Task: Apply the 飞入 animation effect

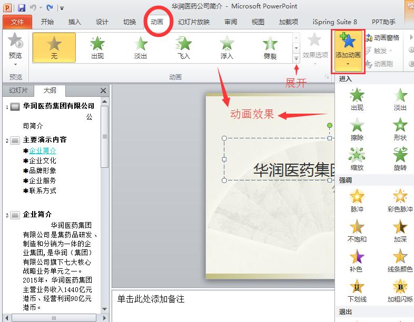Action: (183, 48)
